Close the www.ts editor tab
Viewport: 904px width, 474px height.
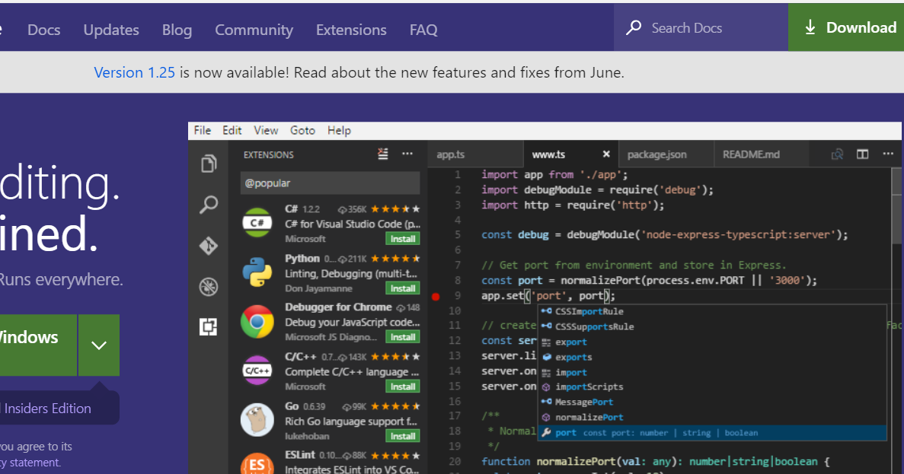(x=606, y=154)
